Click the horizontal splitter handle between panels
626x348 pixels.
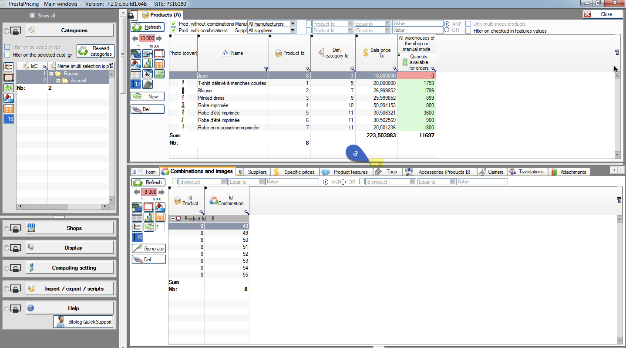pos(375,164)
